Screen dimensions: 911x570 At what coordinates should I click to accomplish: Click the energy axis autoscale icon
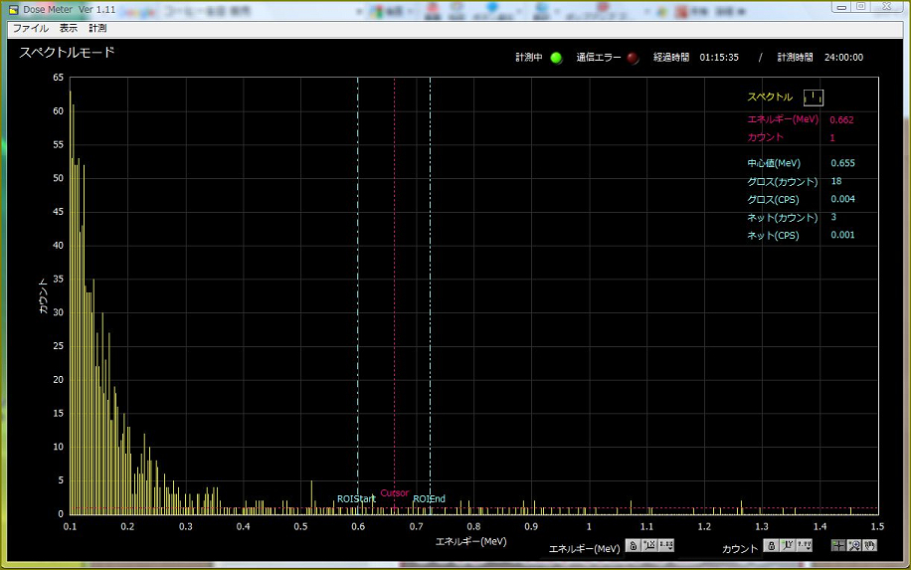[649, 545]
